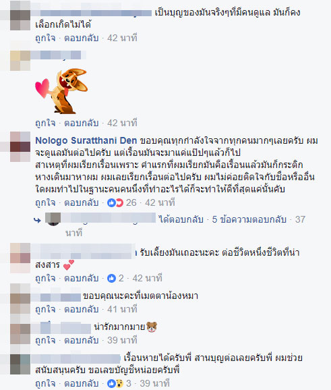Open Nologo Suratthani Den profile name
Screen dimensions: 331x390
(86, 140)
